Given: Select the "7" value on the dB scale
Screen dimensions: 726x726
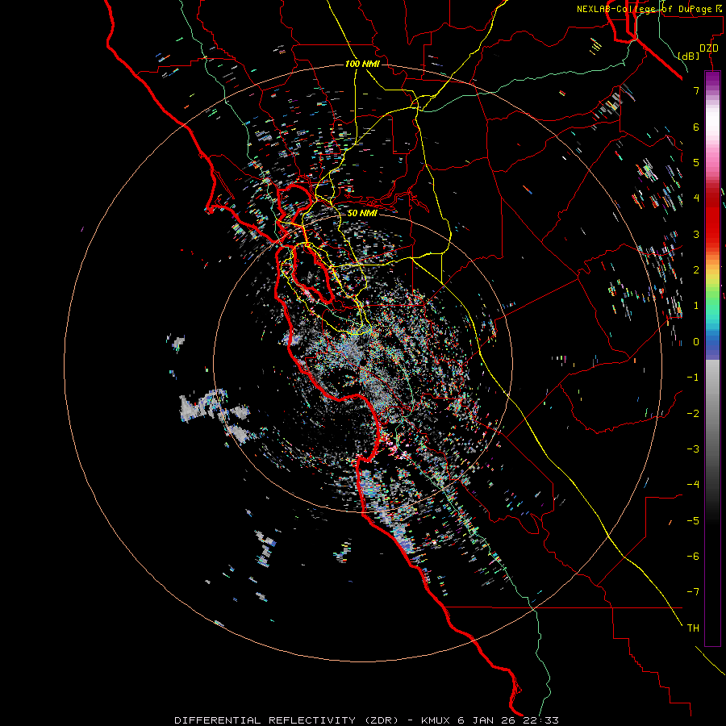Looking at the screenshot, I should (x=696, y=90).
